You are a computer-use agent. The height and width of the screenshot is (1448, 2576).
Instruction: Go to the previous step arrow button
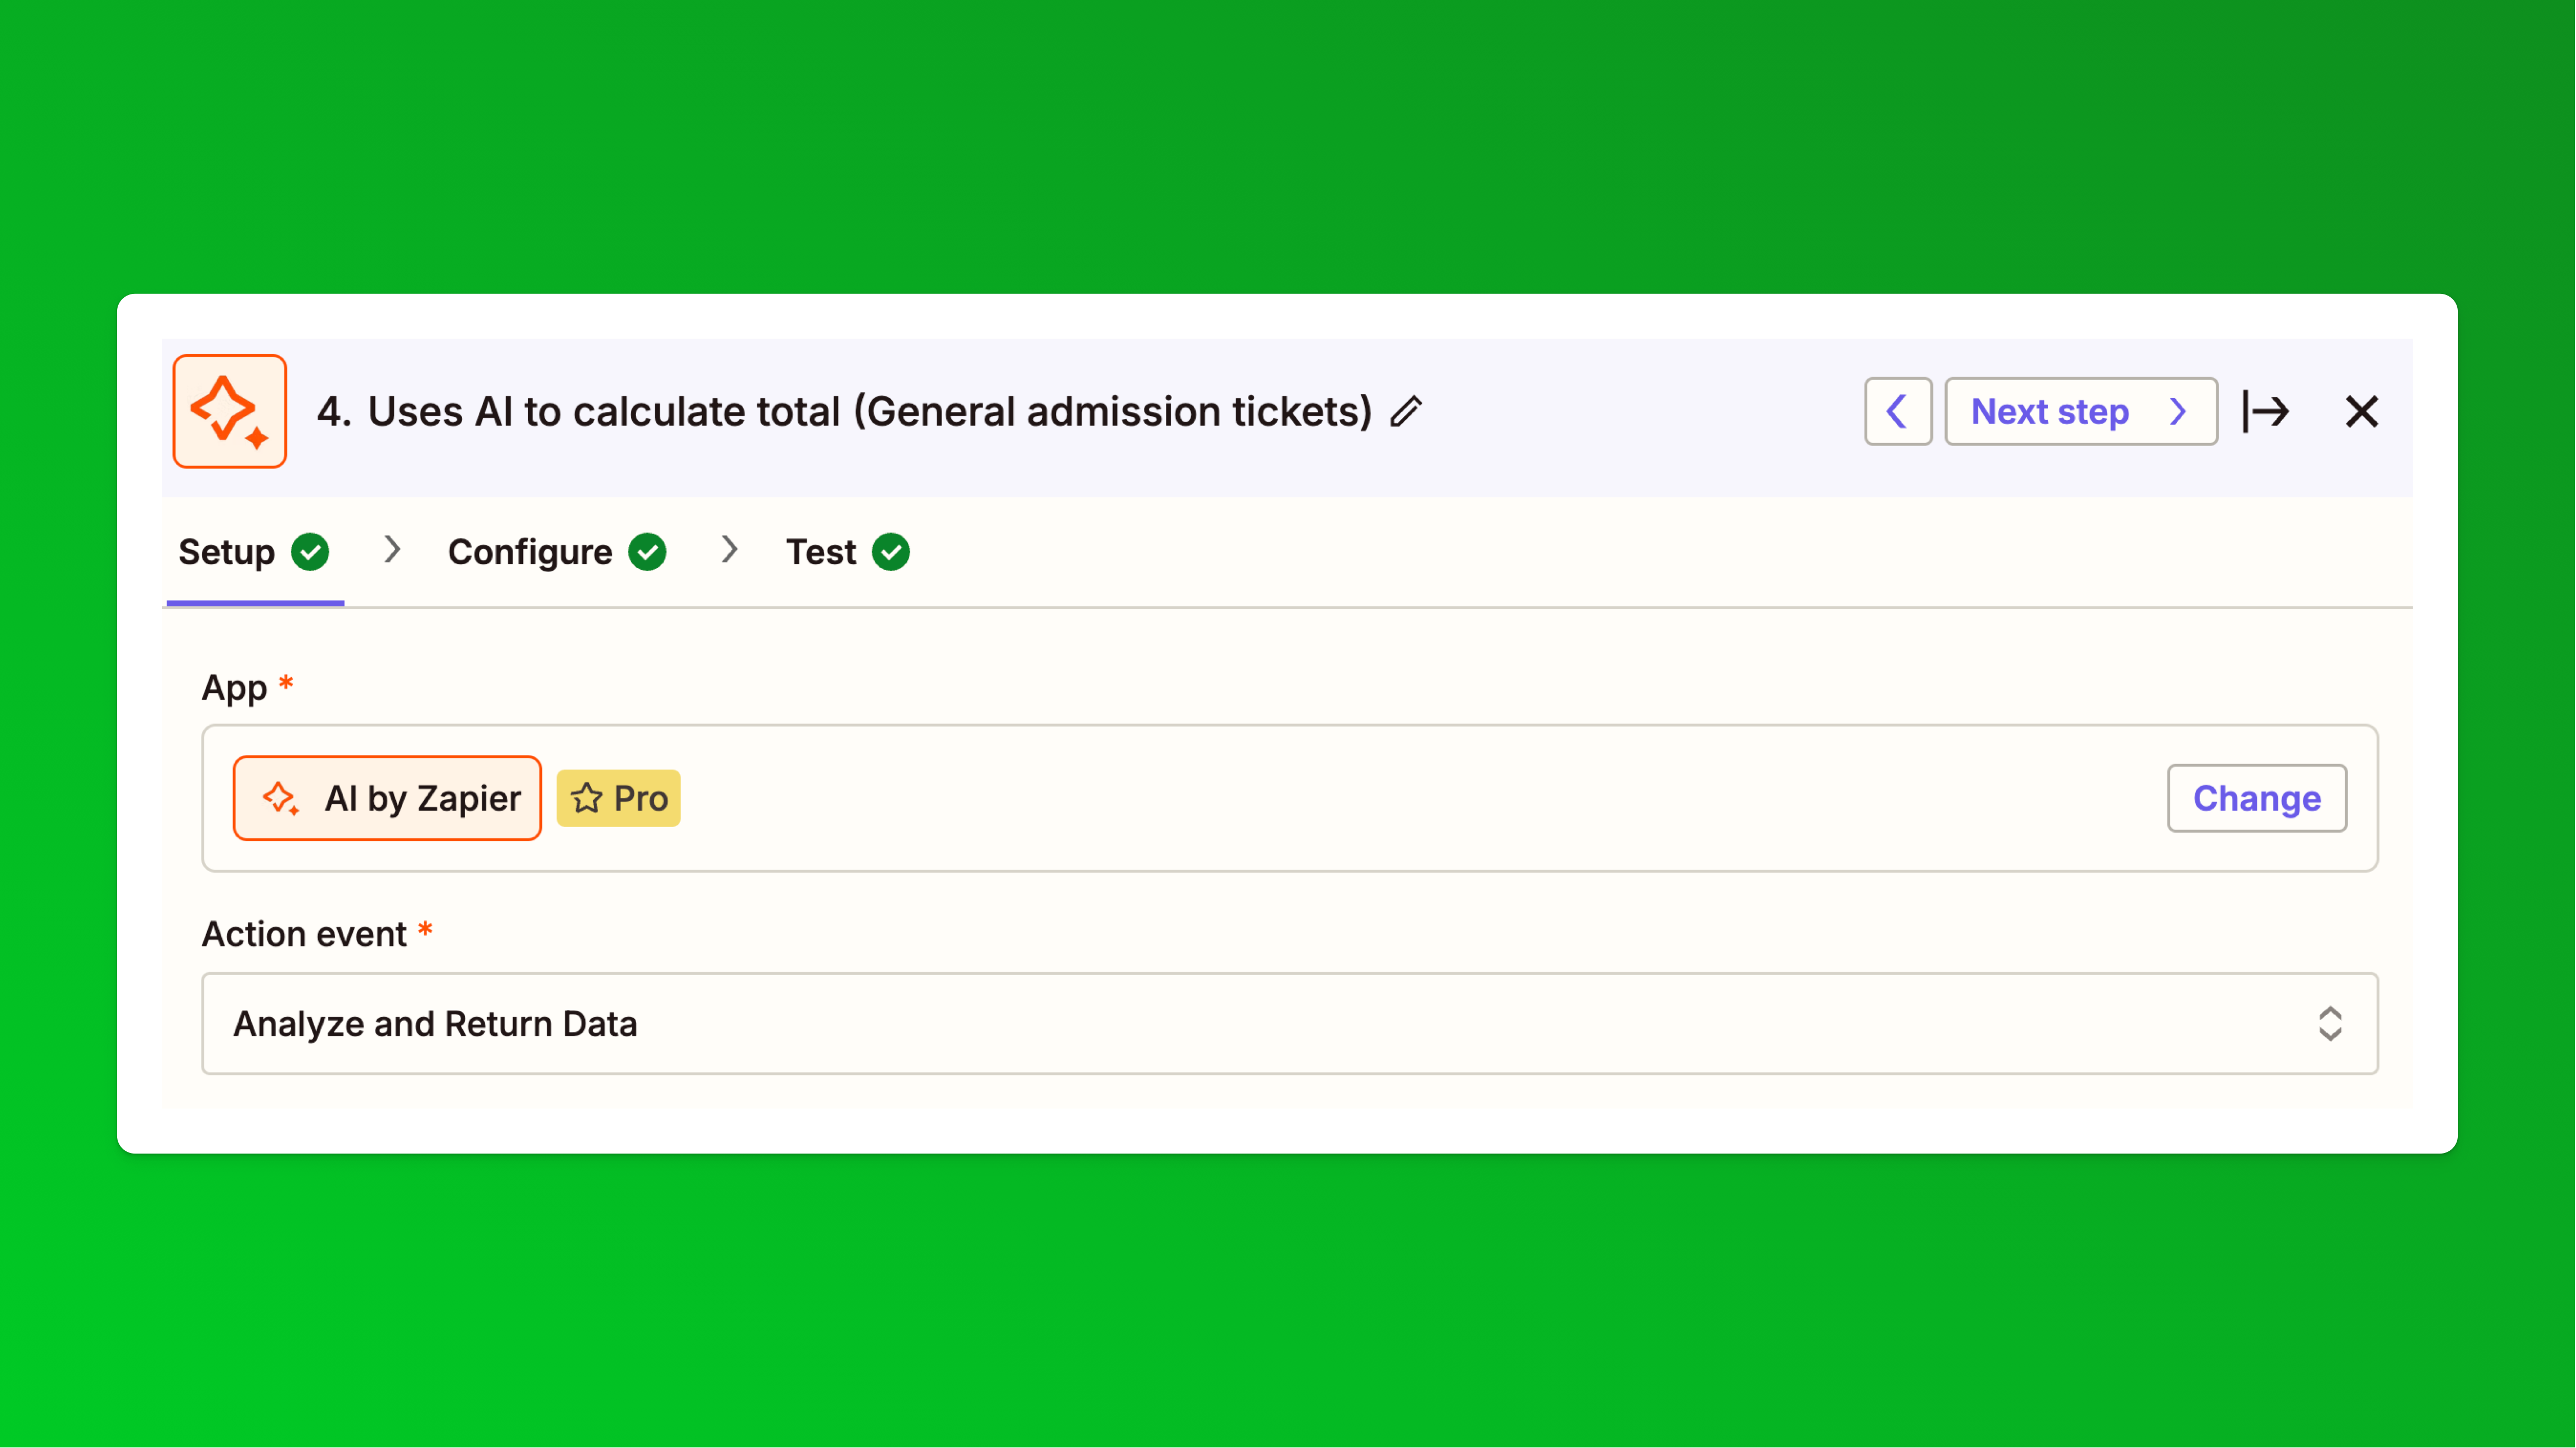coord(1897,411)
